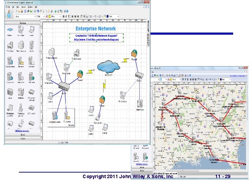Select the Server icon in Devices palette
The width and height of the screenshot is (252, 189).
(x=31, y=45)
